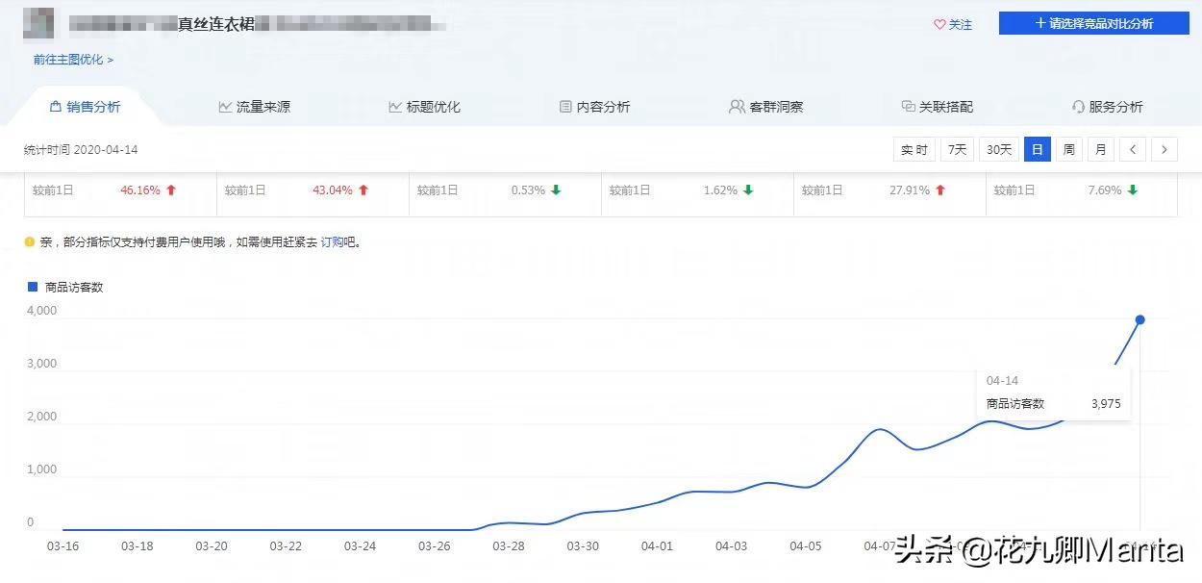The height and width of the screenshot is (583, 1202).
Task: Select the 30天 date range tab
Action: coord(998,149)
